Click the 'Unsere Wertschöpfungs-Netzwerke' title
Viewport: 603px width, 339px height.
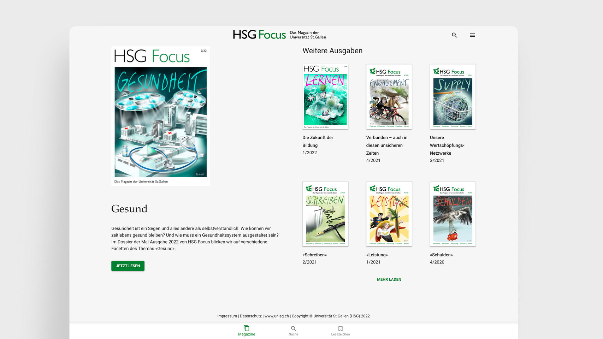[447, 145]
